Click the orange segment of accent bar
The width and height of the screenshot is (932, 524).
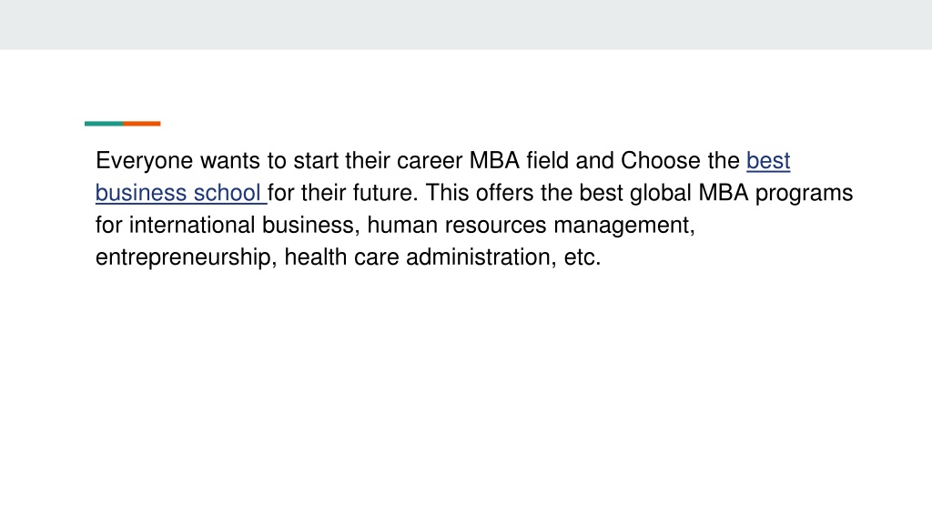(141, 124)
